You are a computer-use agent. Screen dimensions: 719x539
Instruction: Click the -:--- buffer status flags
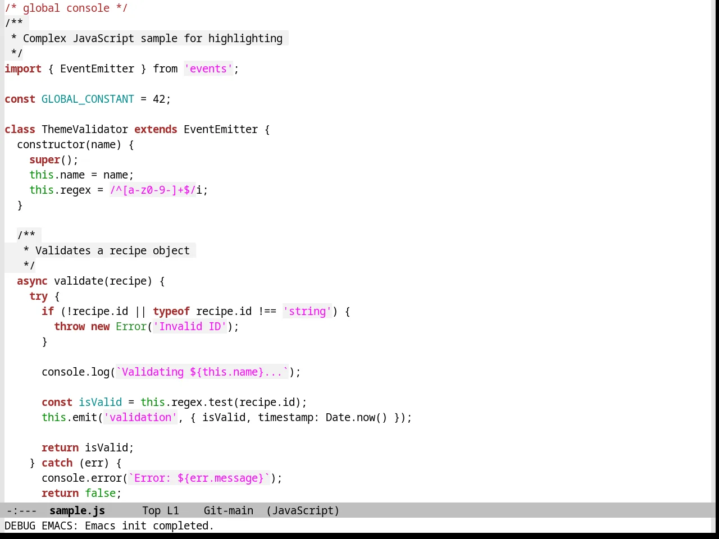point(21,510)
